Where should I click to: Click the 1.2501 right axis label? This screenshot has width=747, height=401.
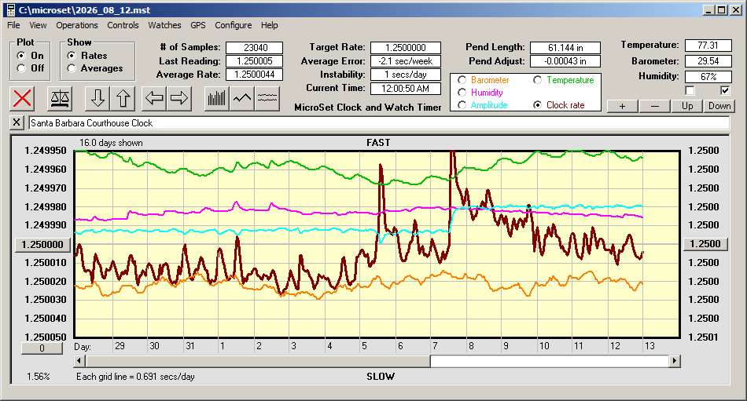tap(704, 337)
